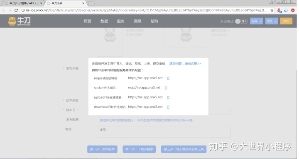Open the 遇到问题，请点这里>> link
299x159 pixels.
click(x=185, y=64)
